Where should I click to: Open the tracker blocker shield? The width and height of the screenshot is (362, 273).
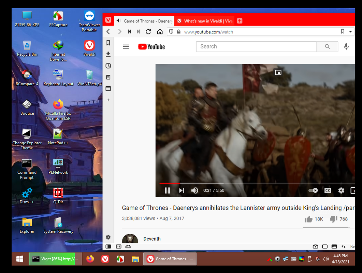click(171, 32)
